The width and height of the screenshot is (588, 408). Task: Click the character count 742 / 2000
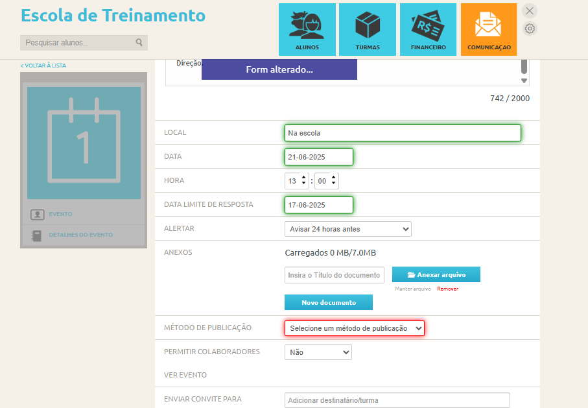(510, 99)
